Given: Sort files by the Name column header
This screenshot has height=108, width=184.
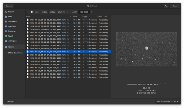Looking at the screenshot, I should point(49,17).
